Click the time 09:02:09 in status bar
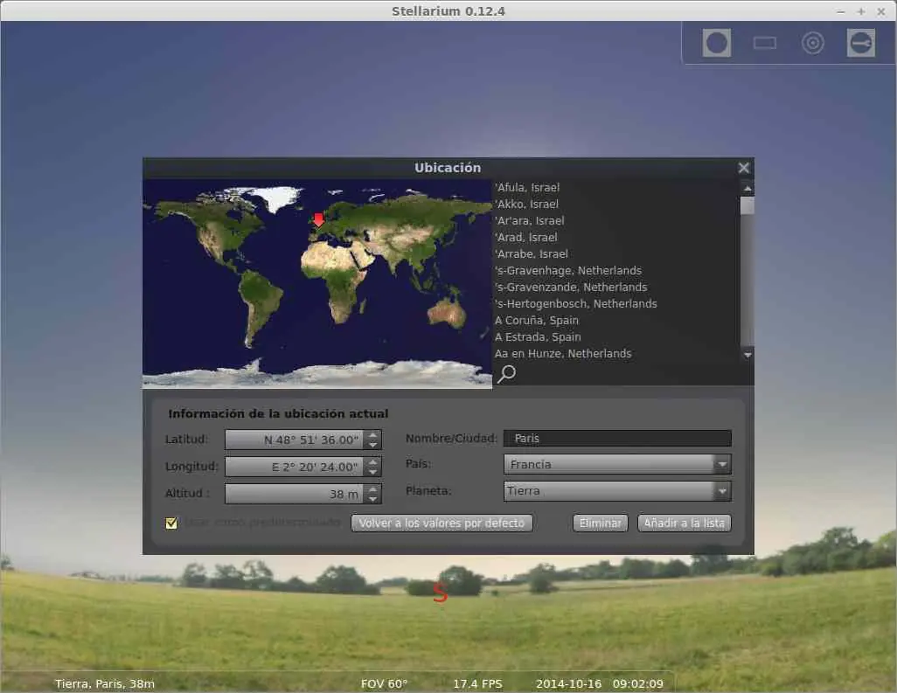The width and height of the screenshot is (897, 693). (638, 684)
